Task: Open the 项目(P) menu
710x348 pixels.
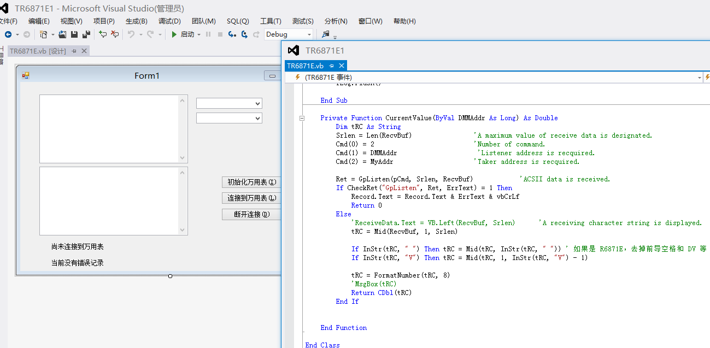Action: pyautogui.click(x=104, y=21)
